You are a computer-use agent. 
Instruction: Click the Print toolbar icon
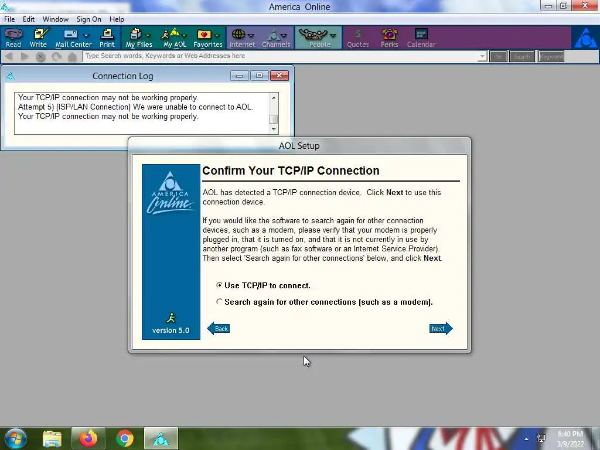[x=107, y=38]
